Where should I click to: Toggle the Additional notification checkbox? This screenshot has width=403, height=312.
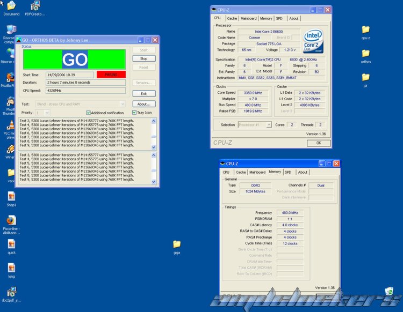click(x=89, y=113)
